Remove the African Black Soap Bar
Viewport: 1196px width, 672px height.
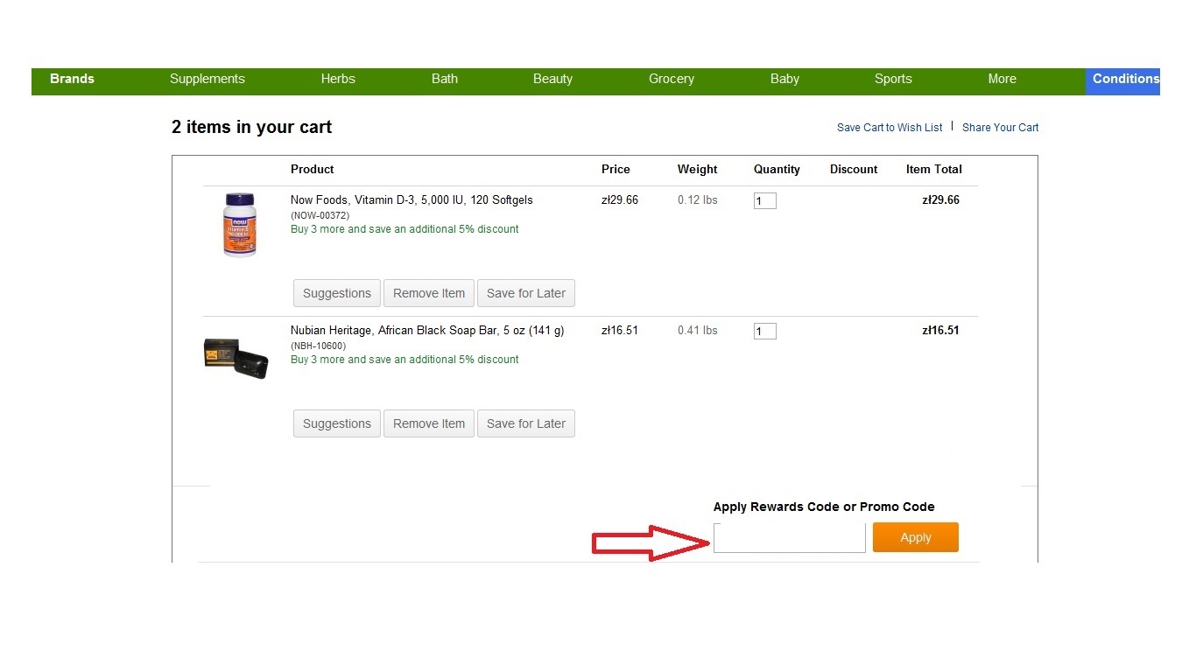[429, 423]
